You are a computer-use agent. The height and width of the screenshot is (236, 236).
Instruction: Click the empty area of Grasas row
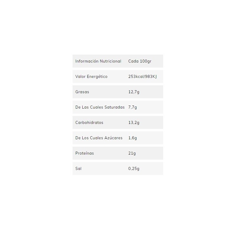click(x=151, y=92)
